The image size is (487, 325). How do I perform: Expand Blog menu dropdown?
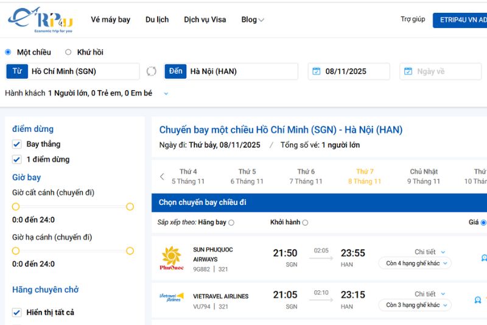(x=253, y=20)
